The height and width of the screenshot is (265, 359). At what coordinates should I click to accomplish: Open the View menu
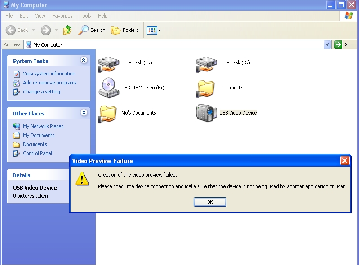tap(40, 16)
